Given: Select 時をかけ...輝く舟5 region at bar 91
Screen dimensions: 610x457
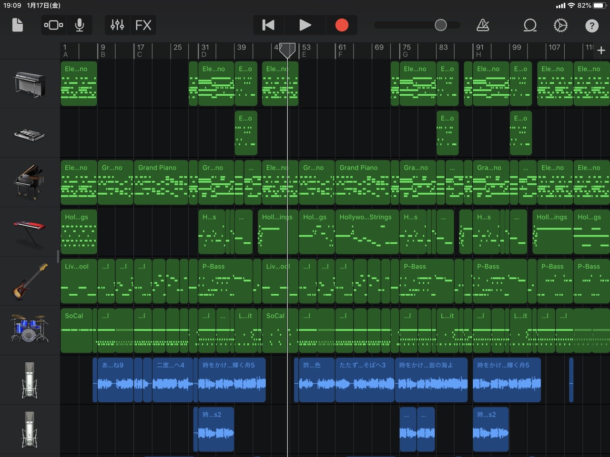Looking at the screenshot, I should pyautogui.click(x=507, y=380).
